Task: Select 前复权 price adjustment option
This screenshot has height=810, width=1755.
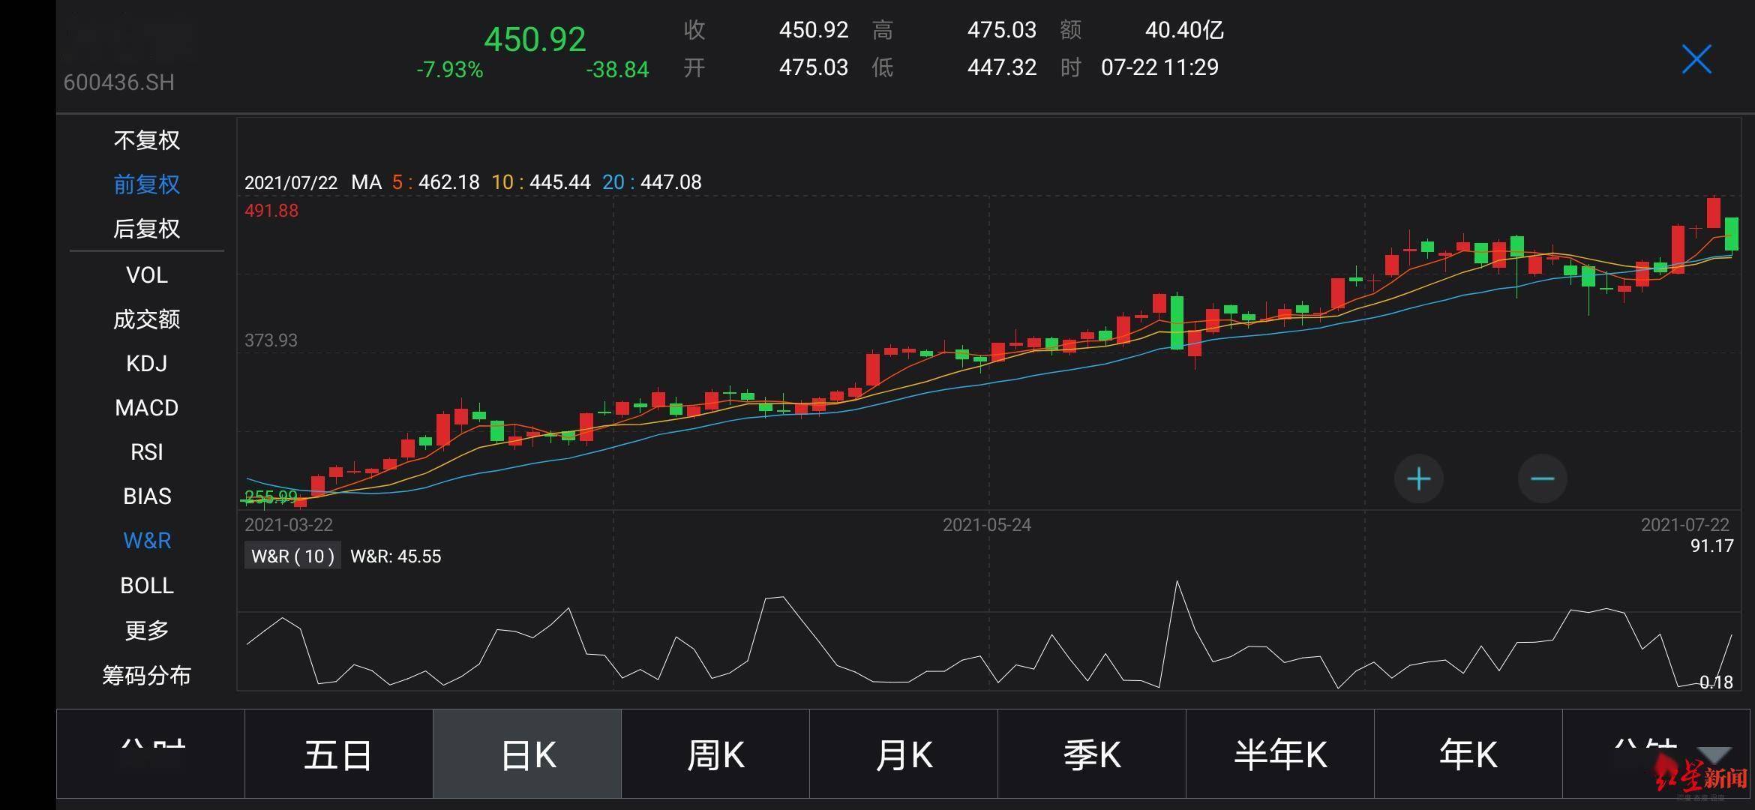Action: click(x=147, y=184)
